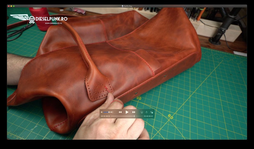Enable picture-in-picture mode icon
This screenshot has width=254, height=149.
(152, 112)
